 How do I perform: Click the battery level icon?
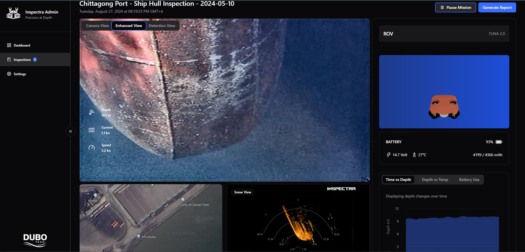click(x=499, y=142)
